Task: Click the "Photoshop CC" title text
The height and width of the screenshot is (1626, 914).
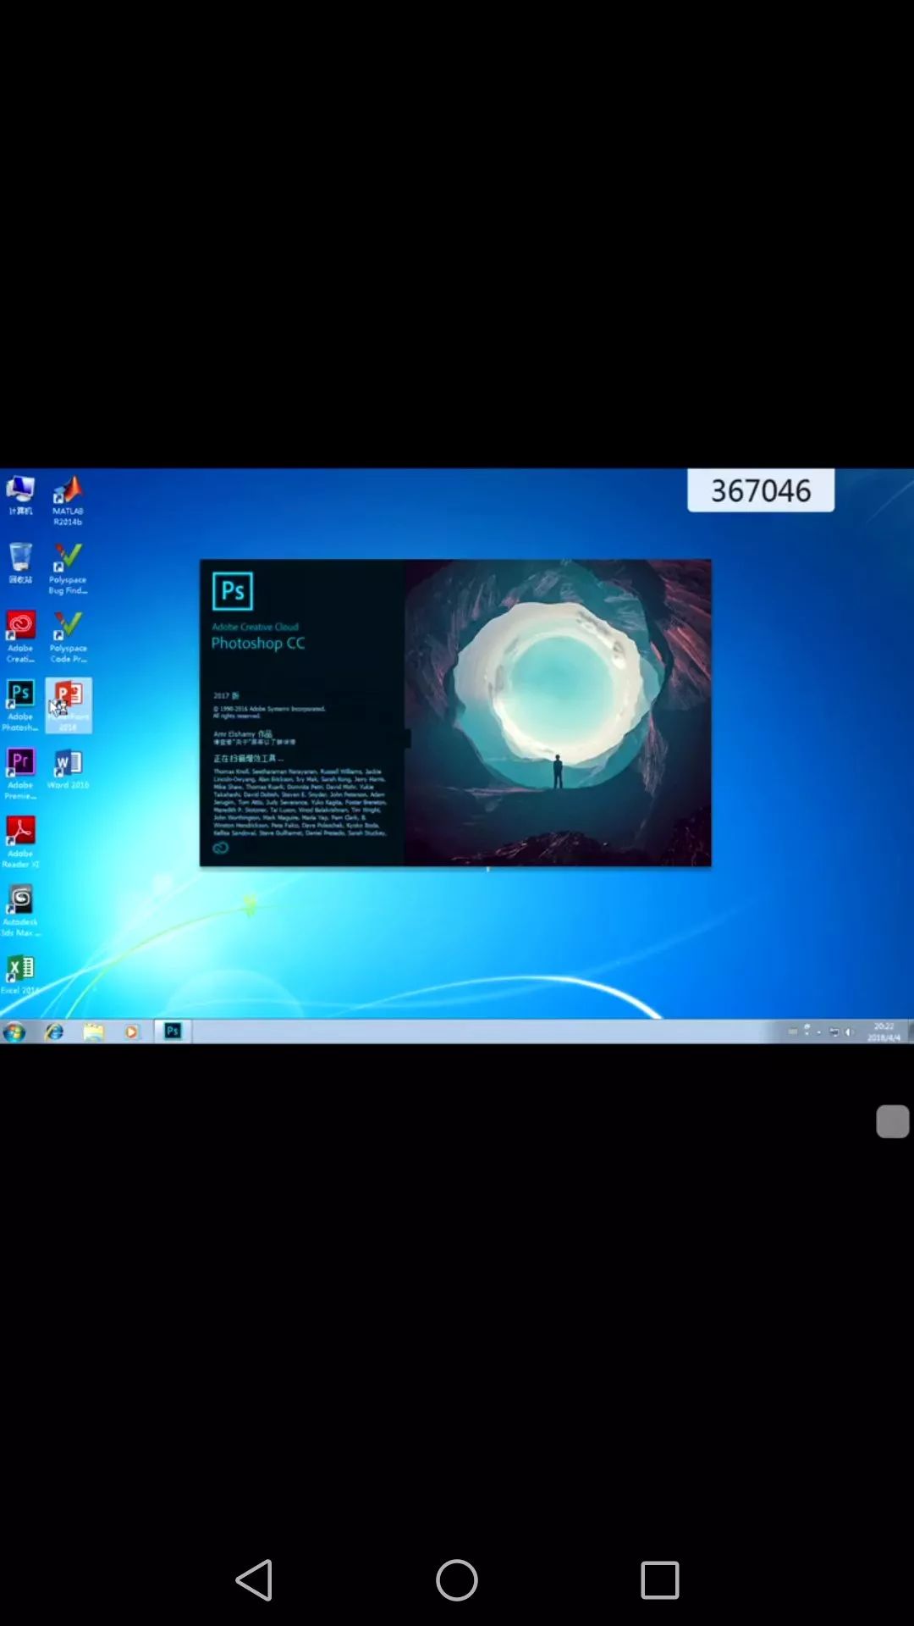Action: coord(258,644)
